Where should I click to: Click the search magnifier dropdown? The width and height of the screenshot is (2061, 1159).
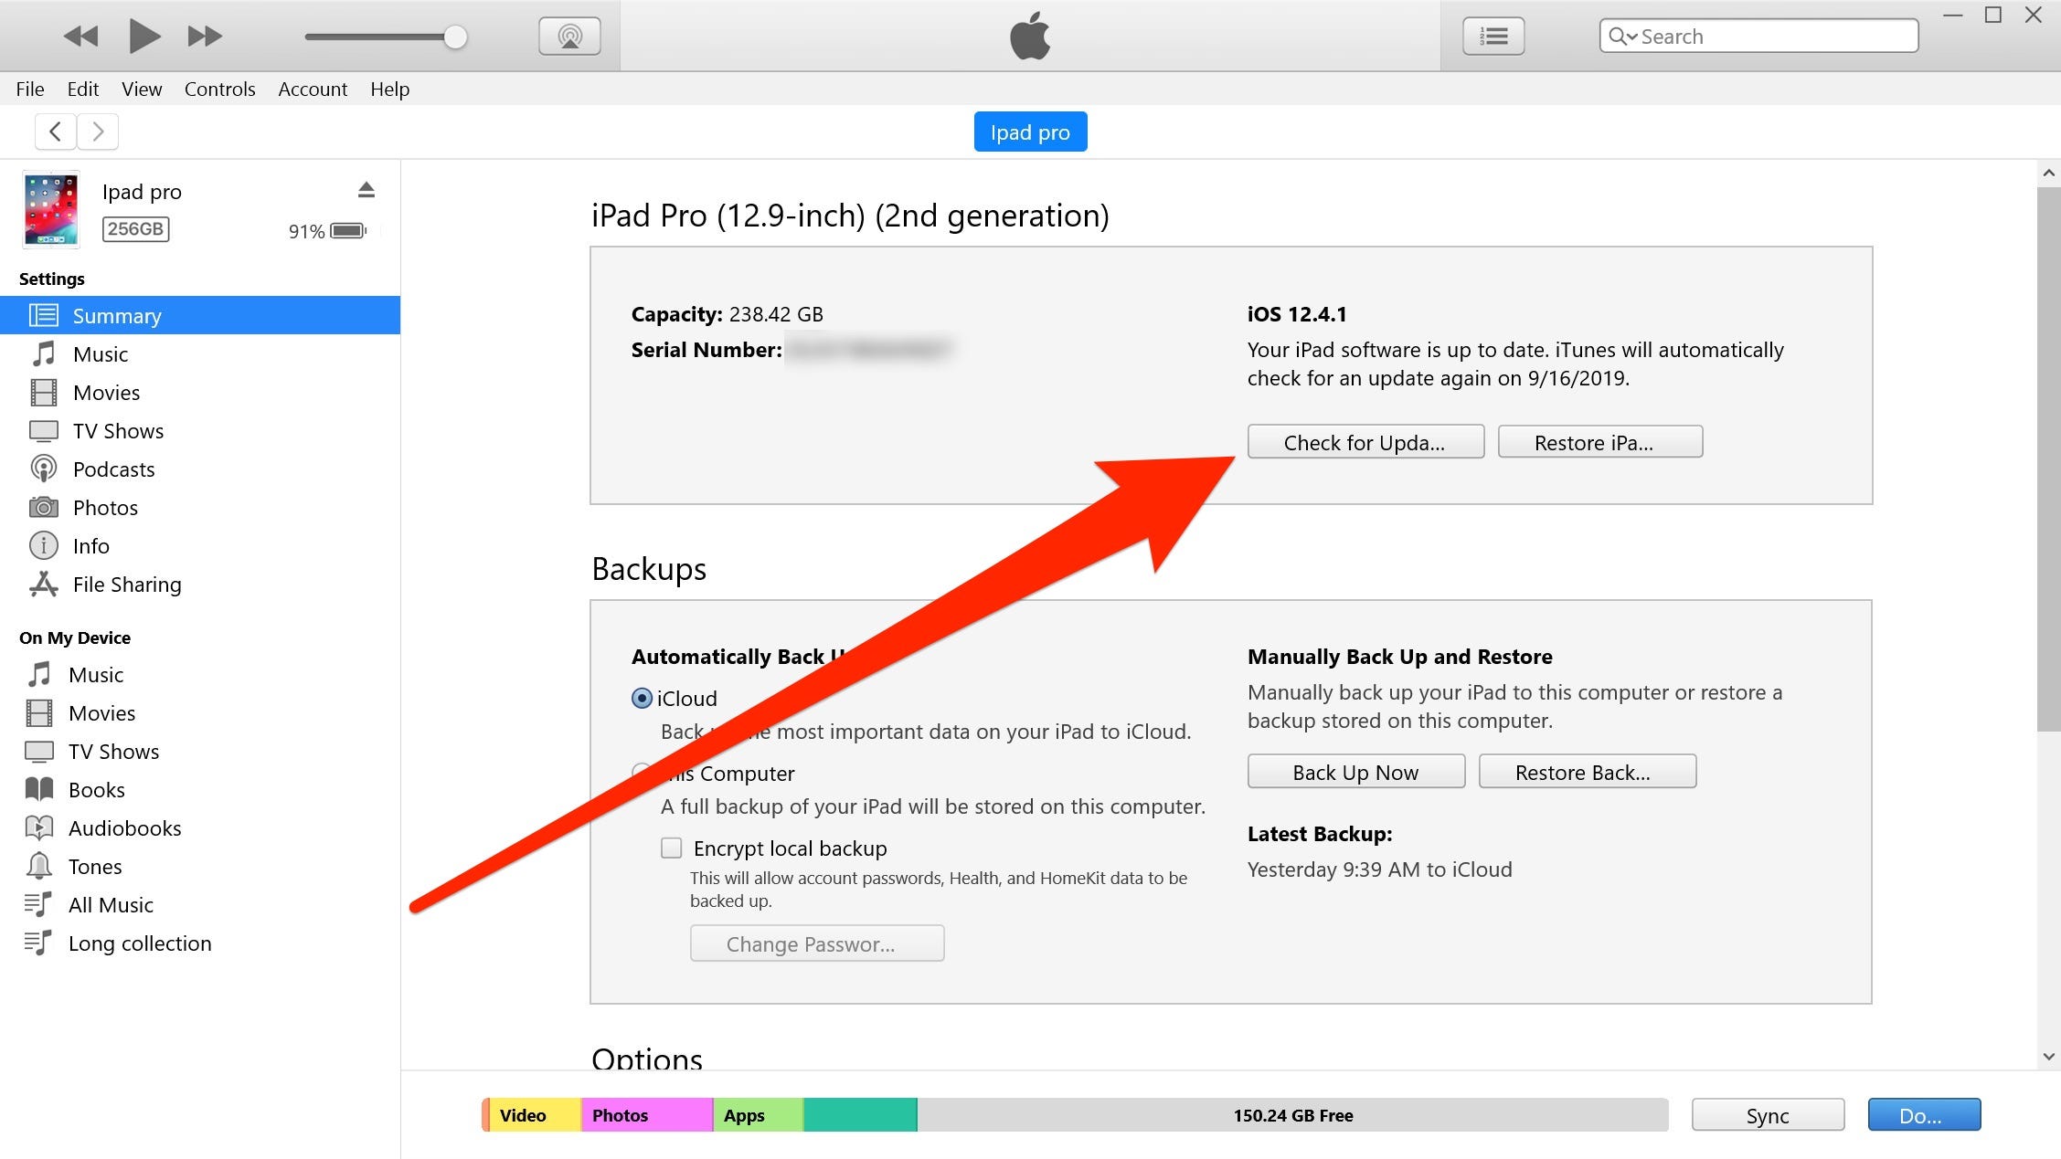[1622, 37]
